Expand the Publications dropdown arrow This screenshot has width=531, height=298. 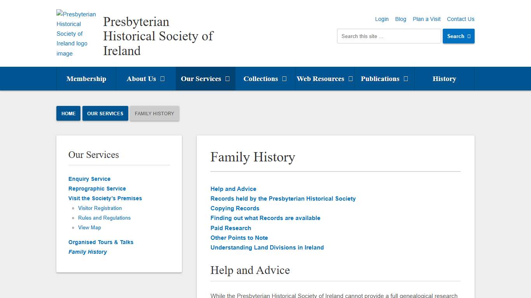(x=407, y=78)
